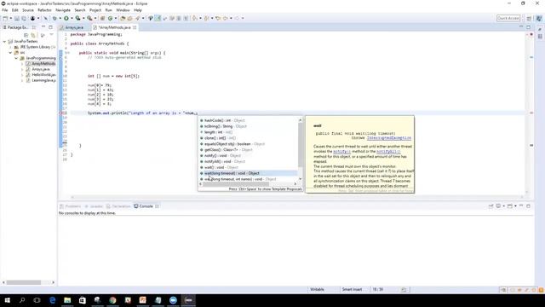
Task: Toggle Link with Editor in Package Explorer
Action: coord(33,35)
